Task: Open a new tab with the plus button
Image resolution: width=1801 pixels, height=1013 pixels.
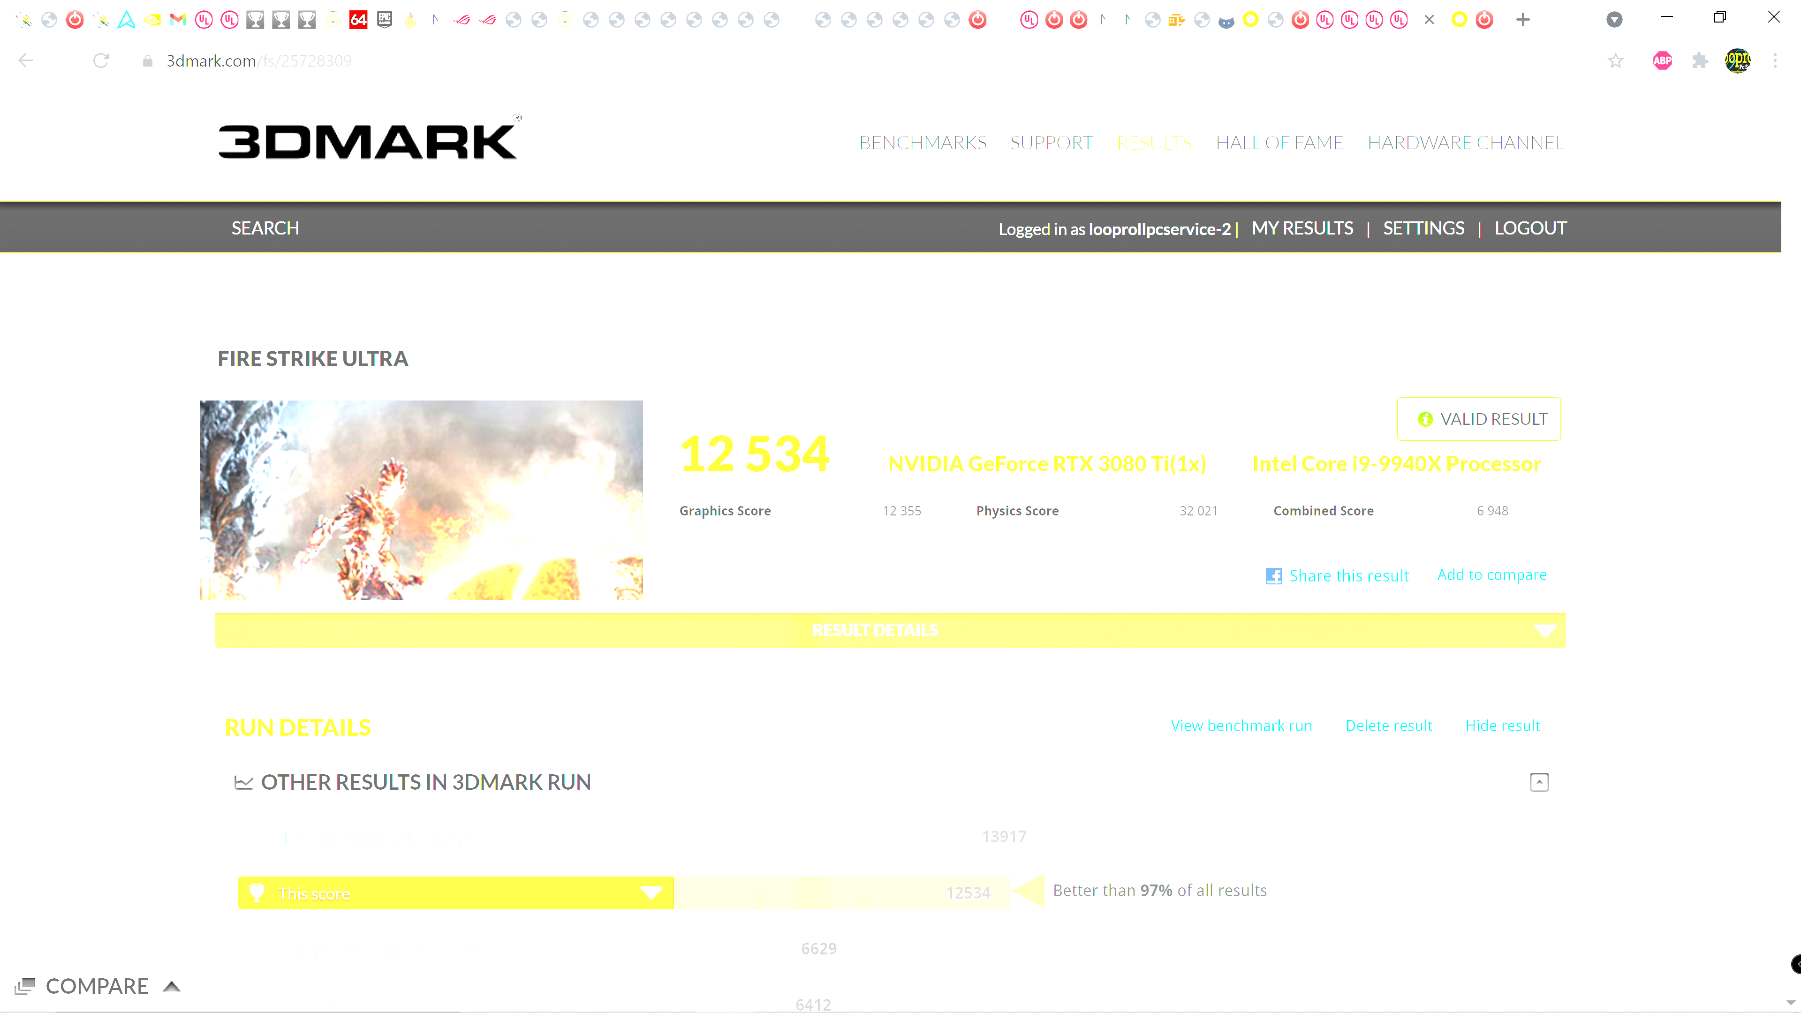Action: [1523, 20]
